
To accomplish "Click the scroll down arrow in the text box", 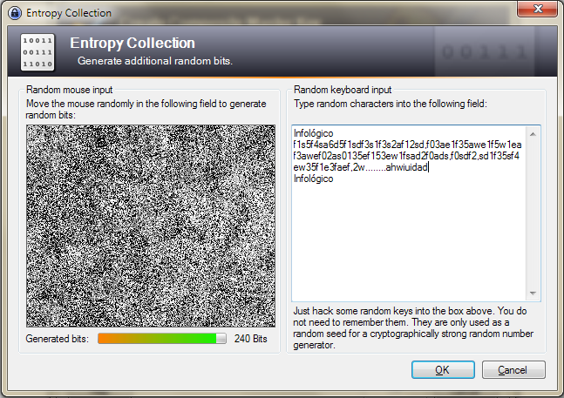I will coord(533,293).
